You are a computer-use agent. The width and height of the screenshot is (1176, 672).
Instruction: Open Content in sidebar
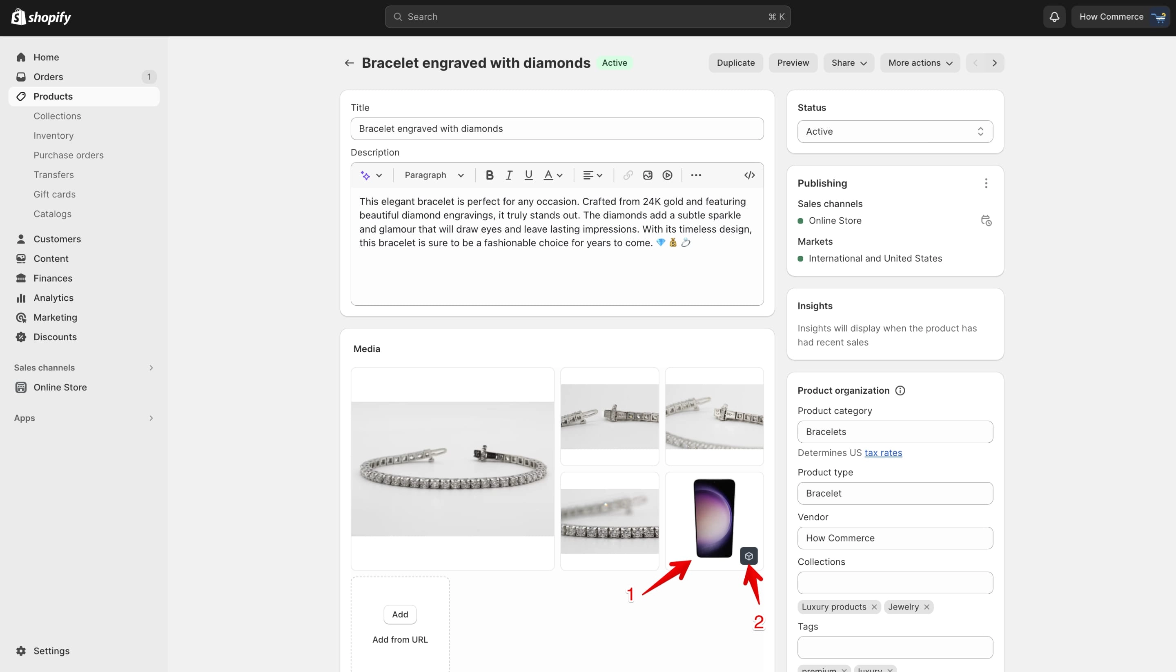tap(84, 259)
